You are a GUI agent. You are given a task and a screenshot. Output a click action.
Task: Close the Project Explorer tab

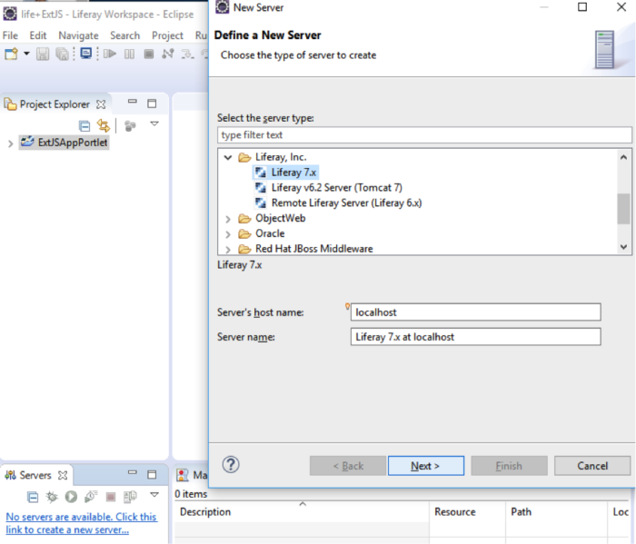101,104
